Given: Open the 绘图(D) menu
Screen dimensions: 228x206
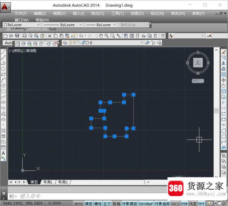Looking at the screenshot, I should pyautogui.click(x=137, y=13).
